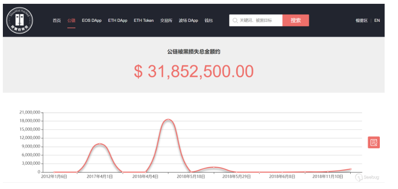
Task: Select the last data point on chart line
Action: pyautogui.click(x=351, y=169)
